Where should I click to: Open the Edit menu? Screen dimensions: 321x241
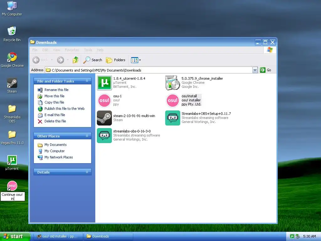tap(45, 50)
